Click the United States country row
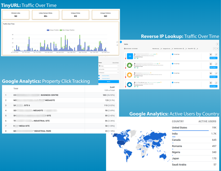The width and height of the screenshot is (221, 171). (x=194, y=128)
